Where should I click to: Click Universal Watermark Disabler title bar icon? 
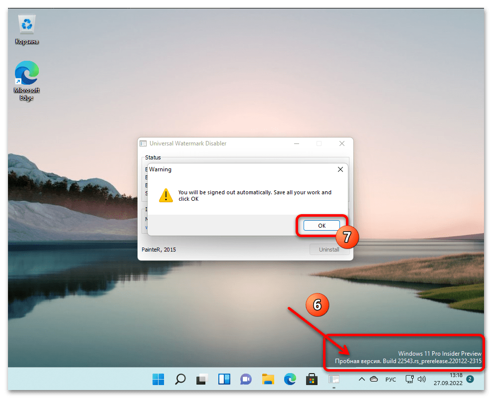pos(143,143)
